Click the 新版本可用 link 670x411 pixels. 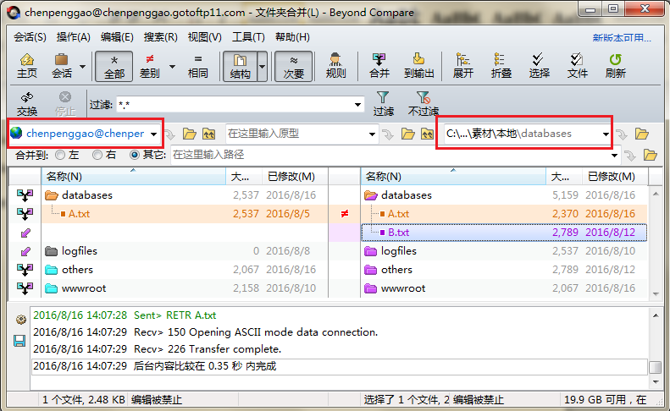pos(622,37)
